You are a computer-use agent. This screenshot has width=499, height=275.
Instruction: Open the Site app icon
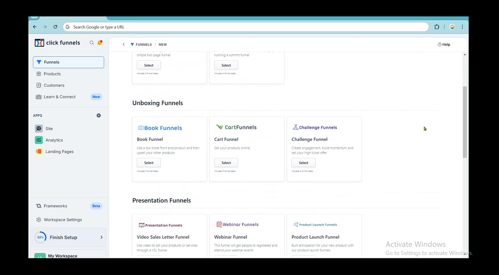point(39,129)
